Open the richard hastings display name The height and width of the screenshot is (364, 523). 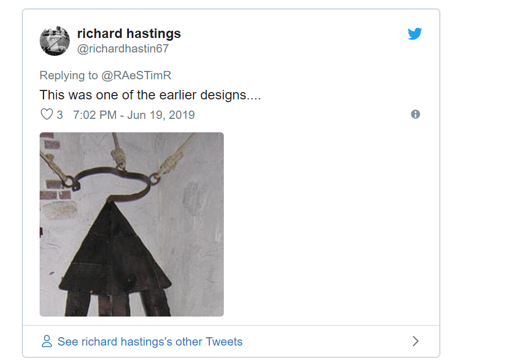pyautogui.click(x=129, y=33)
